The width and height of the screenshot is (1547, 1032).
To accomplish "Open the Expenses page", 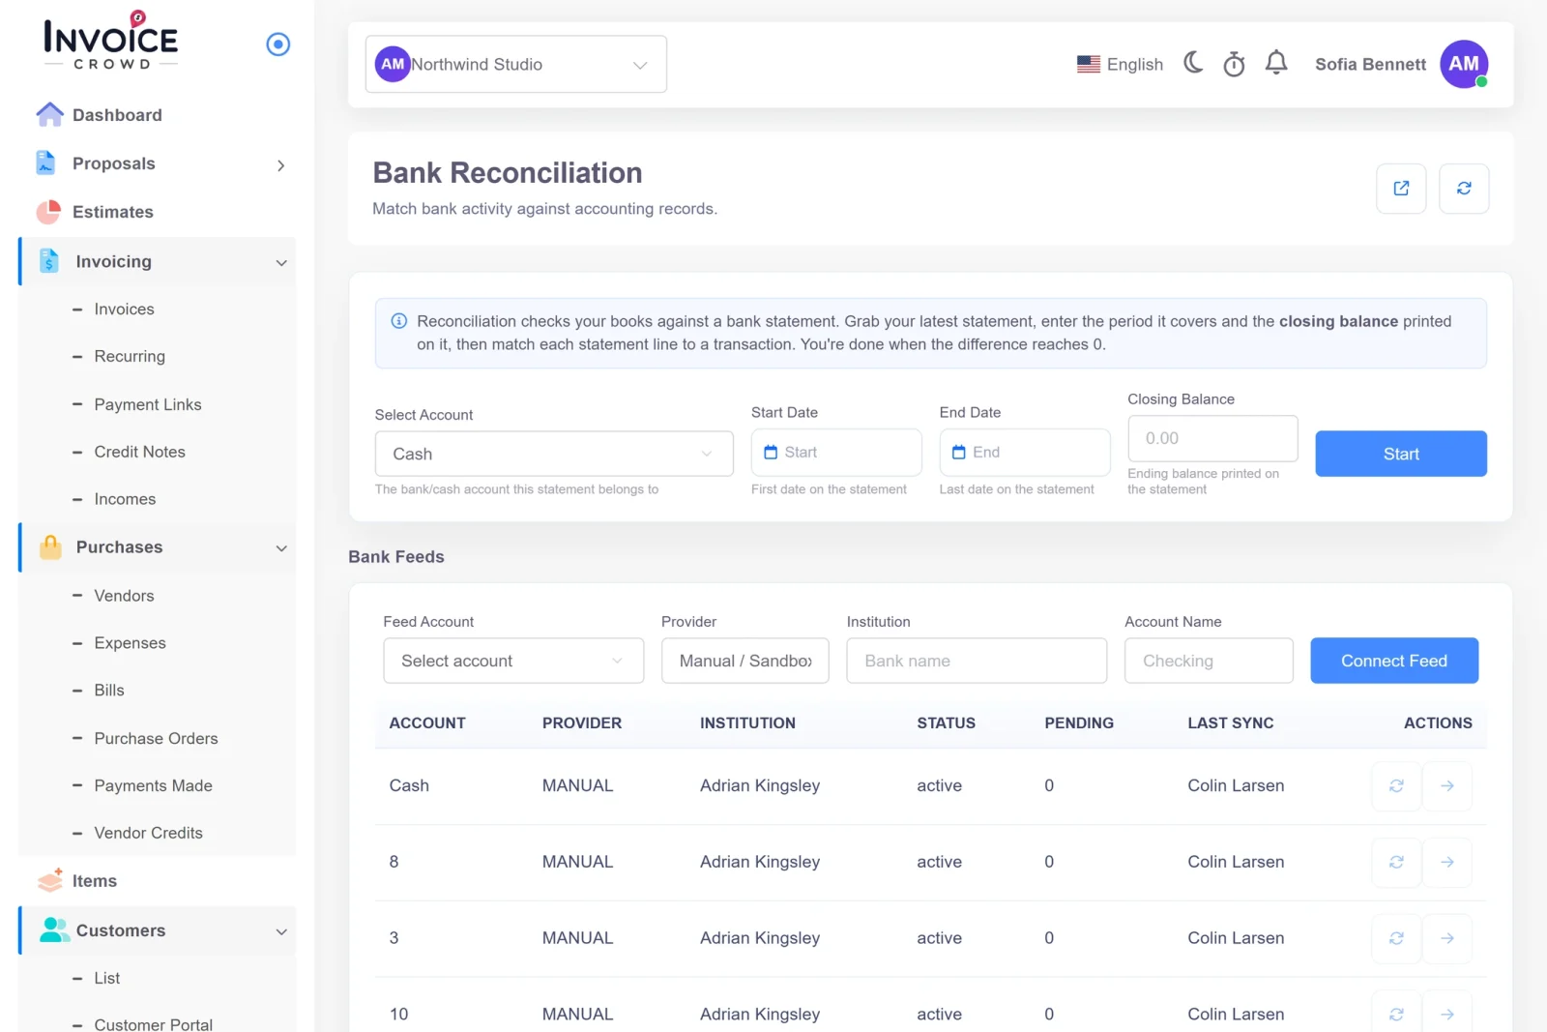I will (130, 643).
